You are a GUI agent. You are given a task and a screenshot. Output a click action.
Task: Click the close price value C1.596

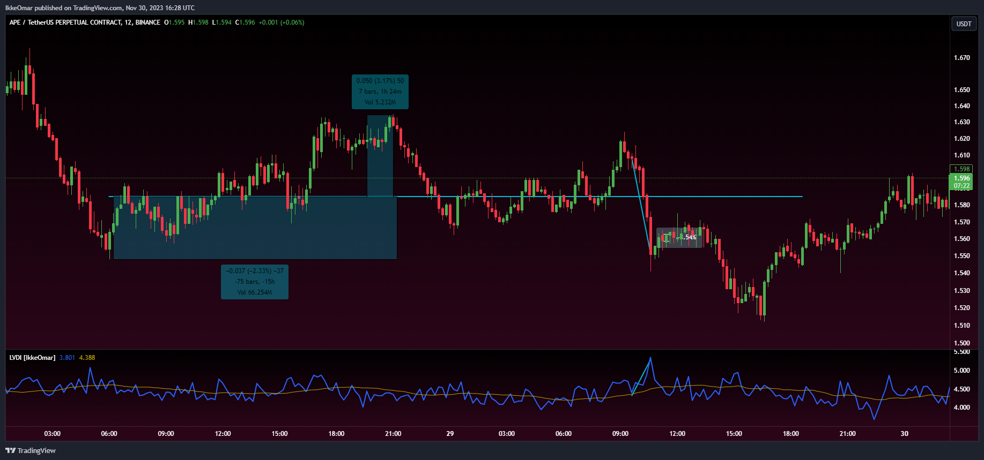pos(245,22)
